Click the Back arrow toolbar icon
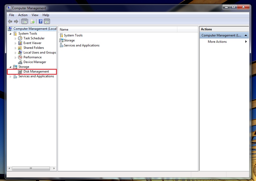The width and height of the screenshot is (256, 181). (x=10, y=21)
